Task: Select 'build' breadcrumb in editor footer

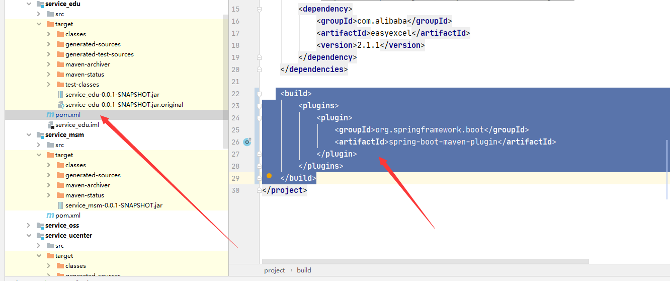Action: click(304, 270)
